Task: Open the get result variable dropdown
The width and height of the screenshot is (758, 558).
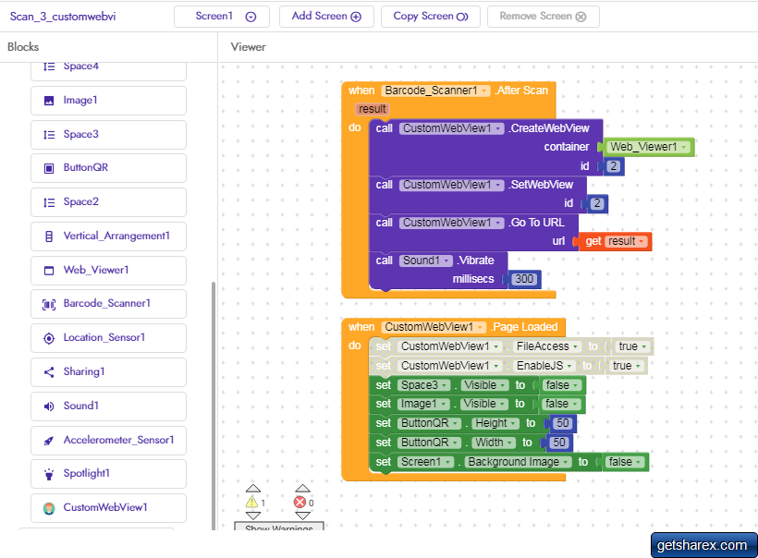Action: pyautogui.click(x=626, y=241)
